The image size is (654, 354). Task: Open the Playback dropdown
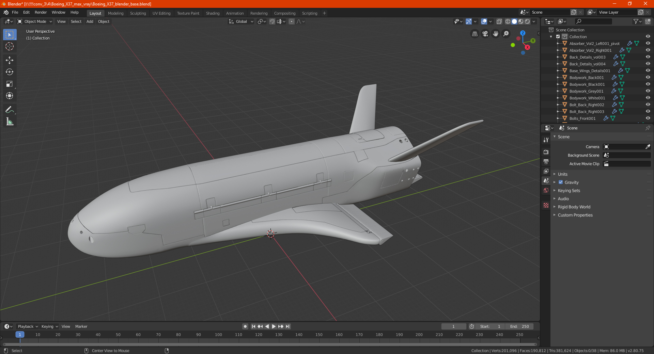pyautogui.click(x=28, y=326)
